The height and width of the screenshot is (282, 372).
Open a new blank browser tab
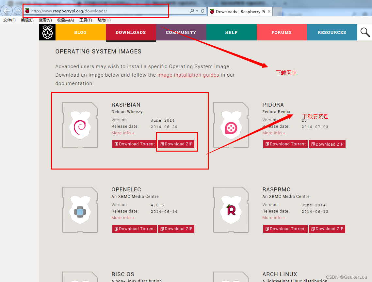click(x=277, y=12)
